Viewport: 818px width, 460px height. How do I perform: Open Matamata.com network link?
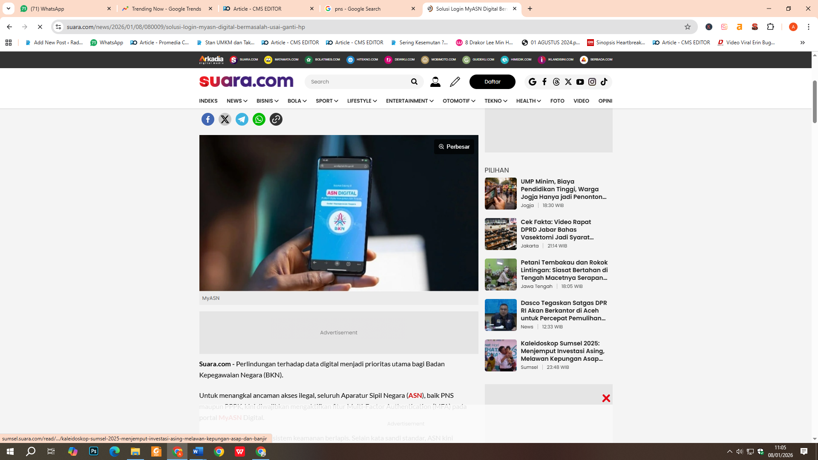point(281,60)
